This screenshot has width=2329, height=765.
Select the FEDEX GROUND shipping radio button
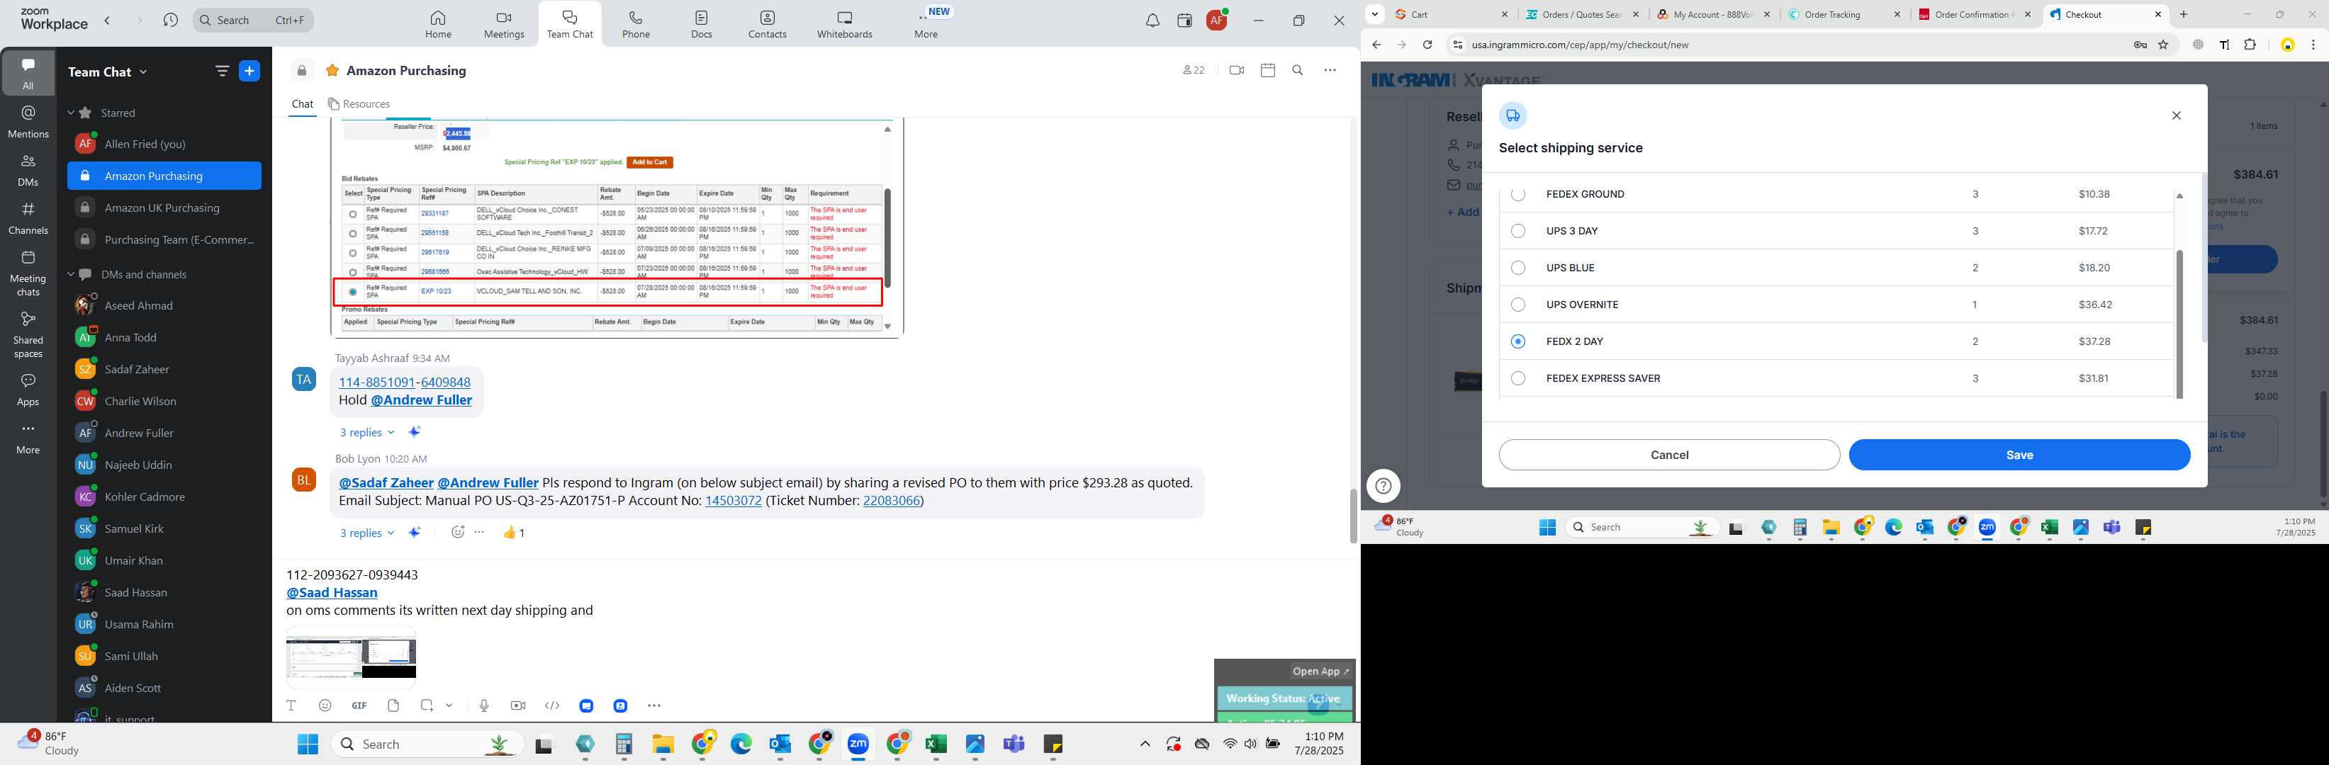point(1518,194)
